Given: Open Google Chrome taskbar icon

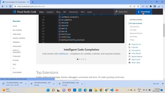Looking at the screenshot, I should [101, 90].
